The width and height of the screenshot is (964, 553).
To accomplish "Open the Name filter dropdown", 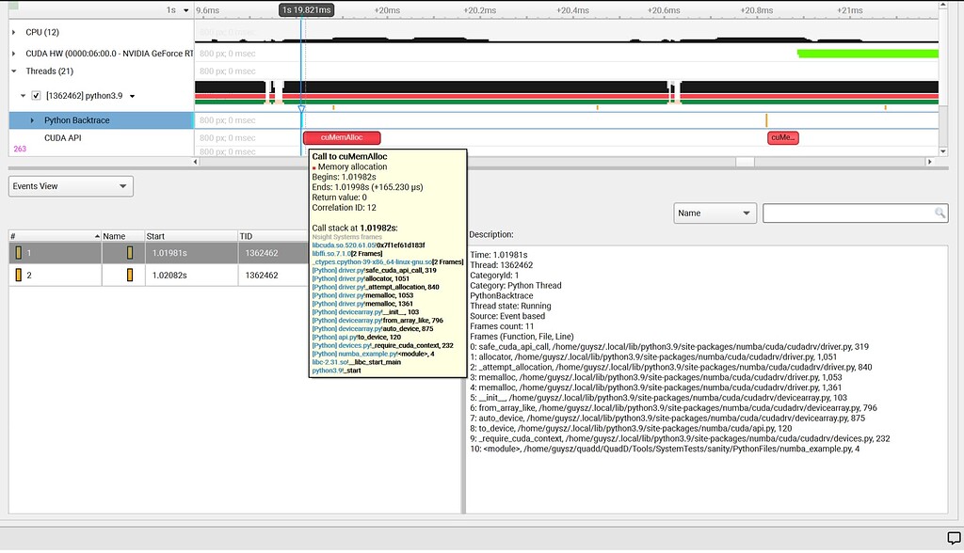I will (715, 213).
